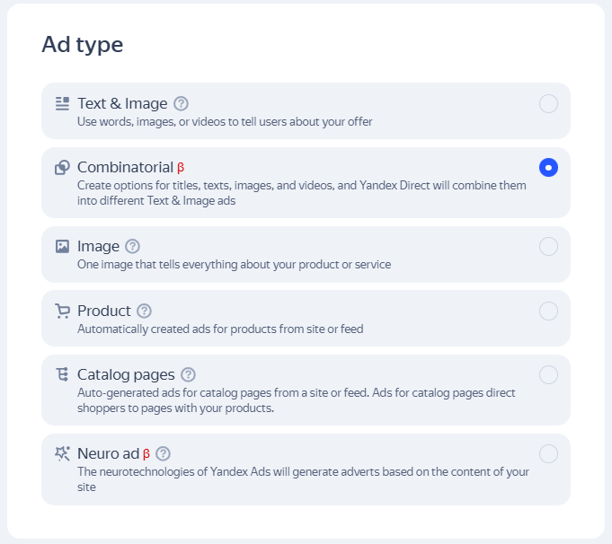Show help for Catalog pages

pos(188,374)
